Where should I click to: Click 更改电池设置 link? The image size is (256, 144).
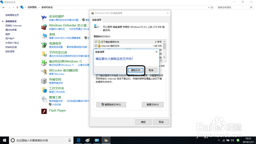pyautogui.click(x=56, y=47)
